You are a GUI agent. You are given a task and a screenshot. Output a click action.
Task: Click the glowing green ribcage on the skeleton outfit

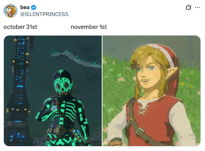point(61,113)
